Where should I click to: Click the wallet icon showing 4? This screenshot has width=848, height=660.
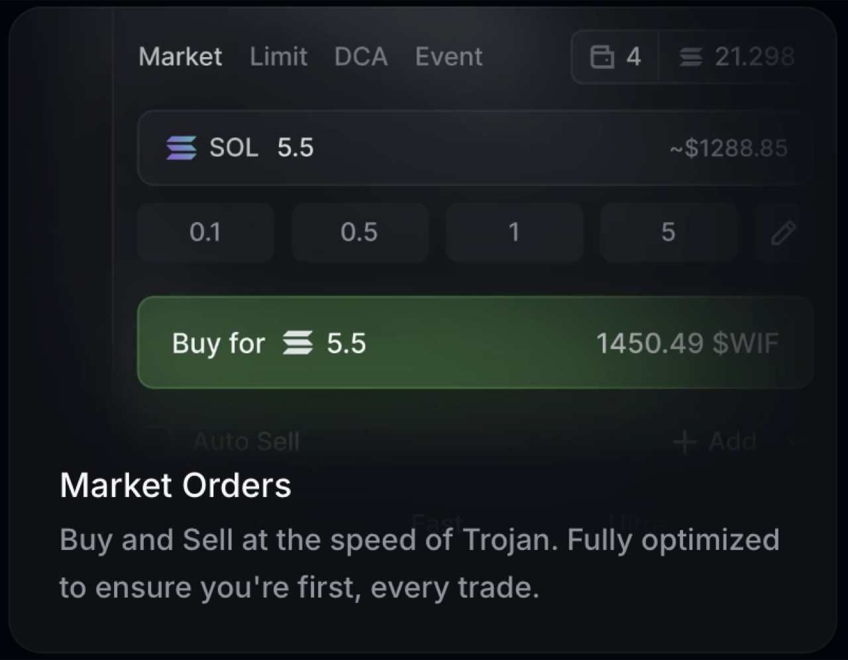pos(602,57)
